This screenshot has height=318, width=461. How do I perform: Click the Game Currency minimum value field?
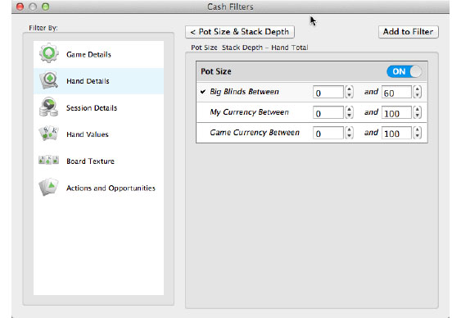pos(328,133)
